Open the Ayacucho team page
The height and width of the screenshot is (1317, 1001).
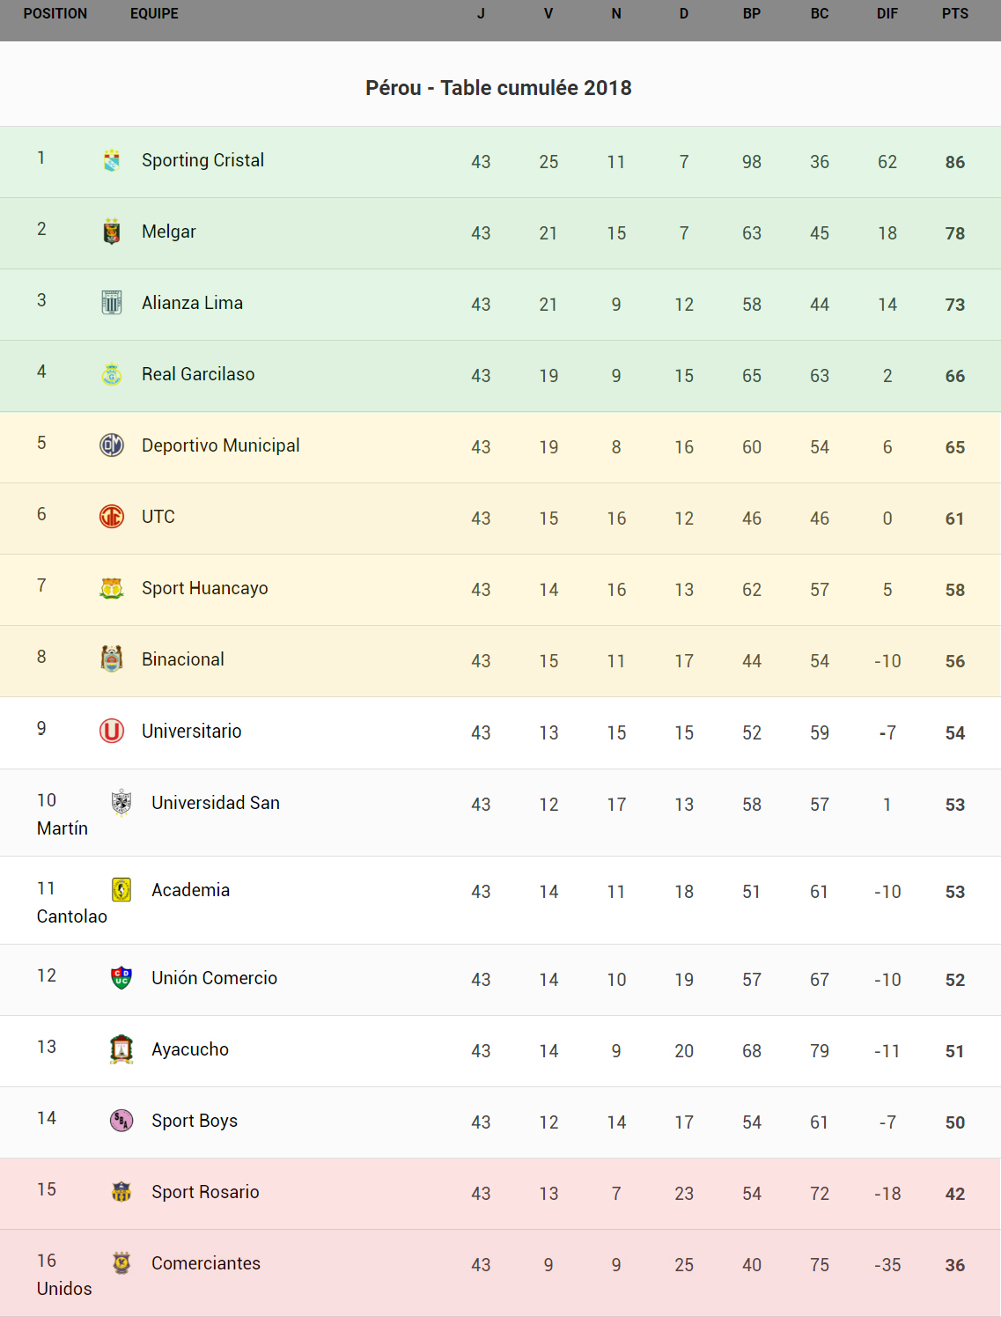tap(189, 1049)
